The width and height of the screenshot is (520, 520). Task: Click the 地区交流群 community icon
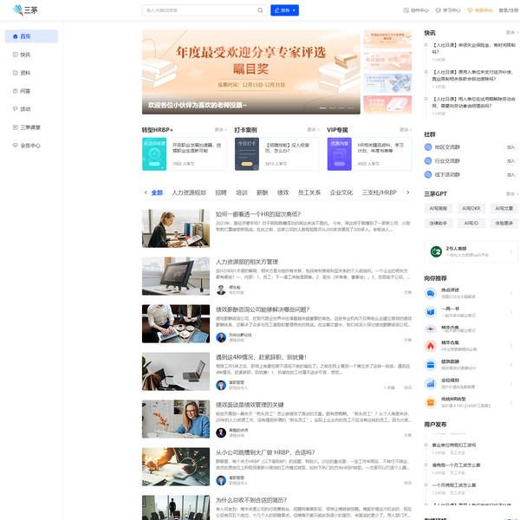pos(428,147)
